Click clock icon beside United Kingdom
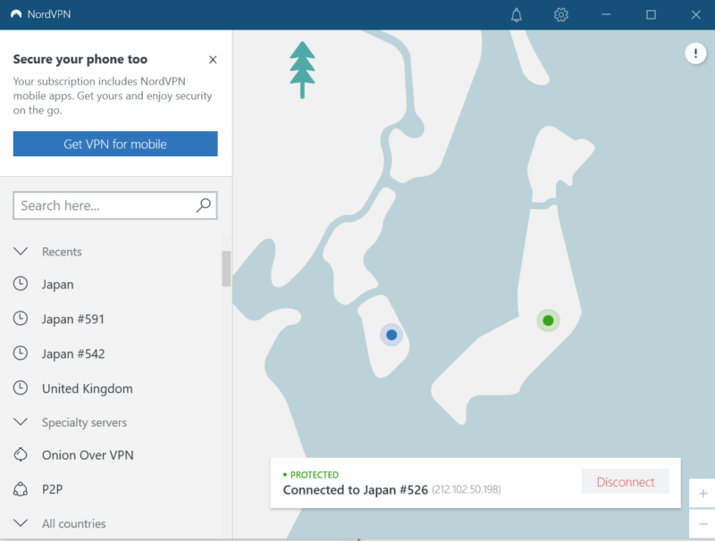Screen dimensions: 715x541 click(21, 388)
